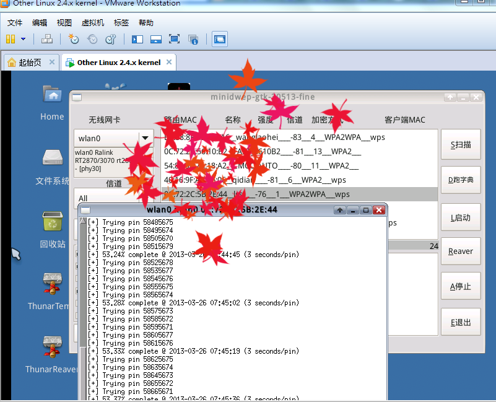
Task: Select the network row ending 610B2
Action: coord(300,151)
